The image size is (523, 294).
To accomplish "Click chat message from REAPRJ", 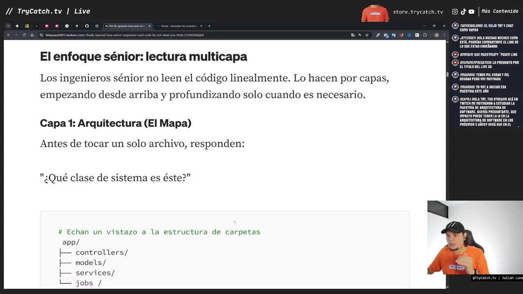I will [485, 111].
